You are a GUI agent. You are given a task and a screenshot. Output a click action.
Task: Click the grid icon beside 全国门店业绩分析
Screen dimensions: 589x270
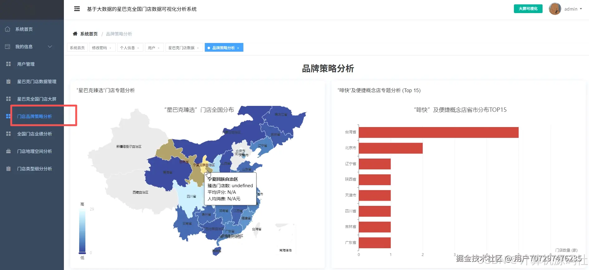8,134
